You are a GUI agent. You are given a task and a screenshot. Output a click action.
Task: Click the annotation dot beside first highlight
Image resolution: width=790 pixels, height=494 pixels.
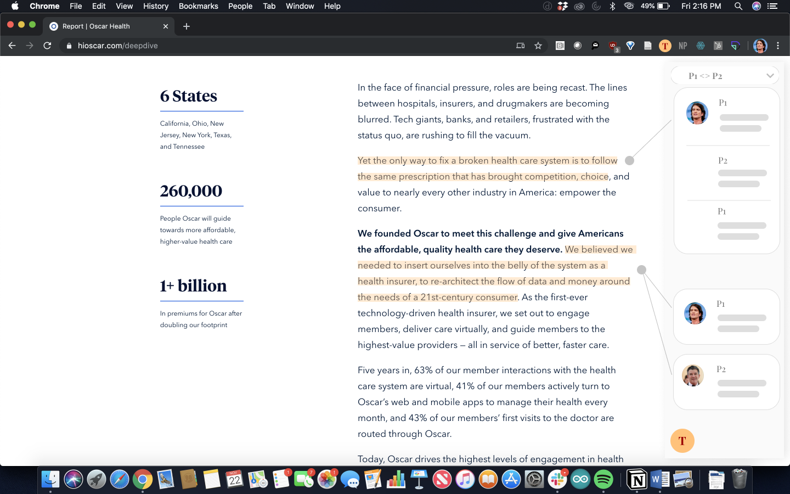pyautogui.click(x=630, y=160)
